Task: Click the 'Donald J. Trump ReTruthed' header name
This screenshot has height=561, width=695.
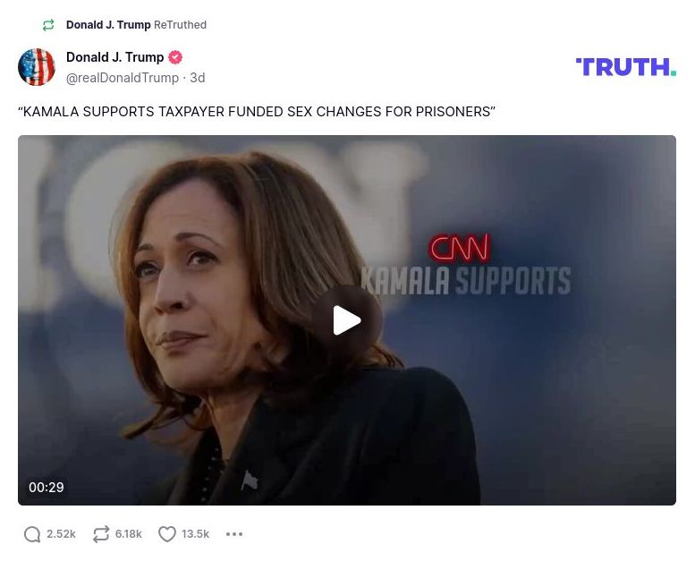Action: click(x=108, y=25)
